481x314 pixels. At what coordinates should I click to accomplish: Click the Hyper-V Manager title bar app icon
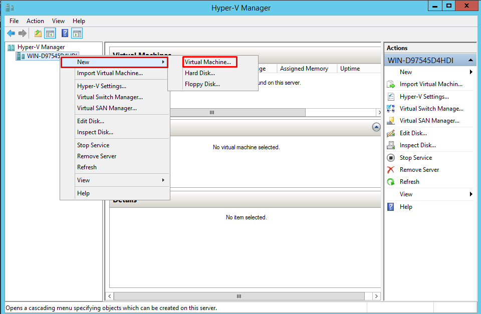click(x=10, y=8)
